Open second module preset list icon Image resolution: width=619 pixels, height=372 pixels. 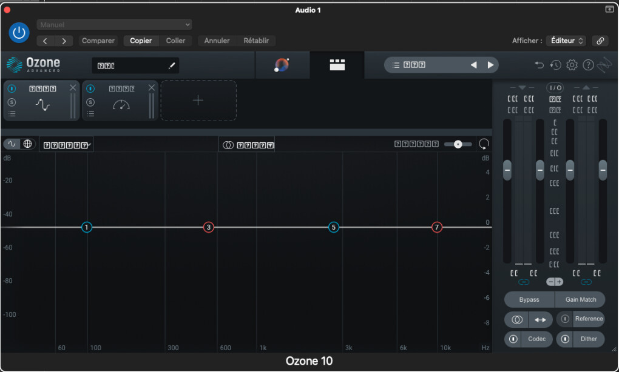coord(90,114)
